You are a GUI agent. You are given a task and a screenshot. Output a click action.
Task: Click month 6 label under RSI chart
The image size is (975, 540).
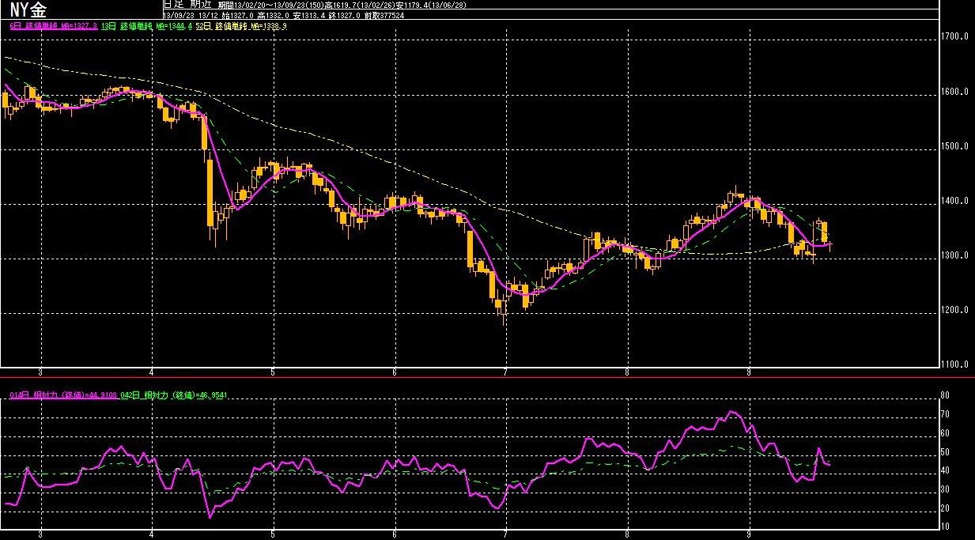pyautogui.click(x=394, y=535)
